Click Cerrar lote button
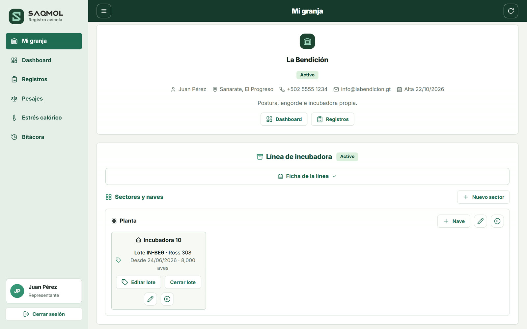Viewport: 527px width, 329px height. 183,282
